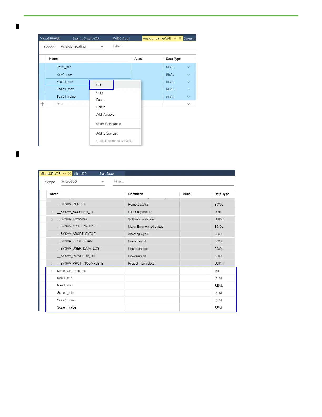Switch to the Seal_in_Circuit-VAR tab
The image size is (322, 417).
coord(86,38)
